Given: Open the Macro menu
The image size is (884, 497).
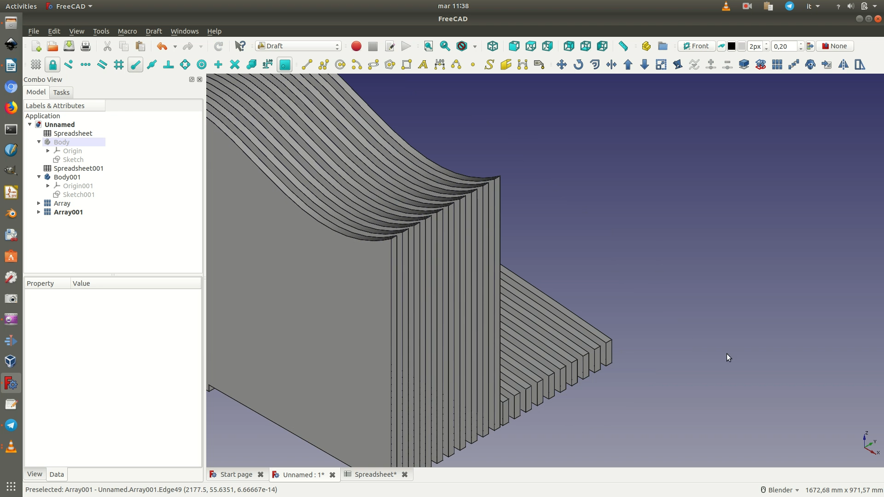Looking at the screenshot, I should coord(127,31).
